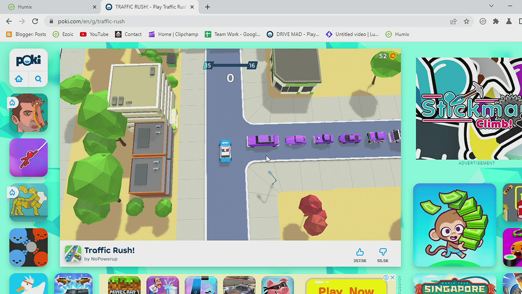
Task: Go back to previous page
Action: point(9,21)
